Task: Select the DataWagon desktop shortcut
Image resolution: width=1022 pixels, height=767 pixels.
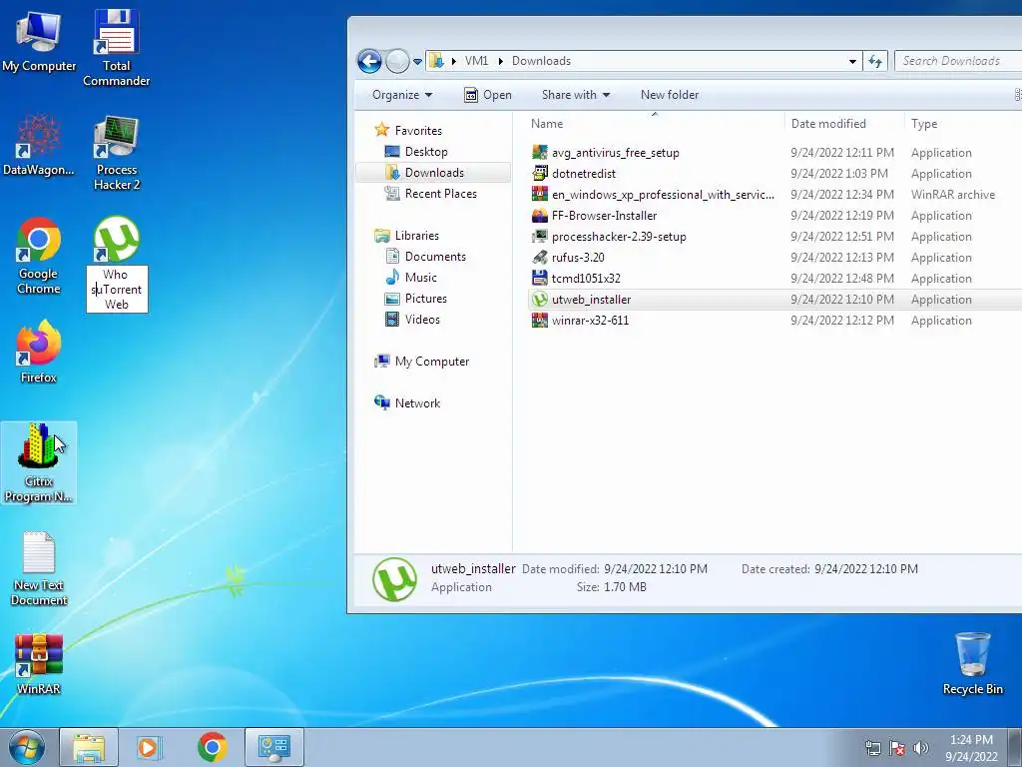Action: [x=39, y=145]
